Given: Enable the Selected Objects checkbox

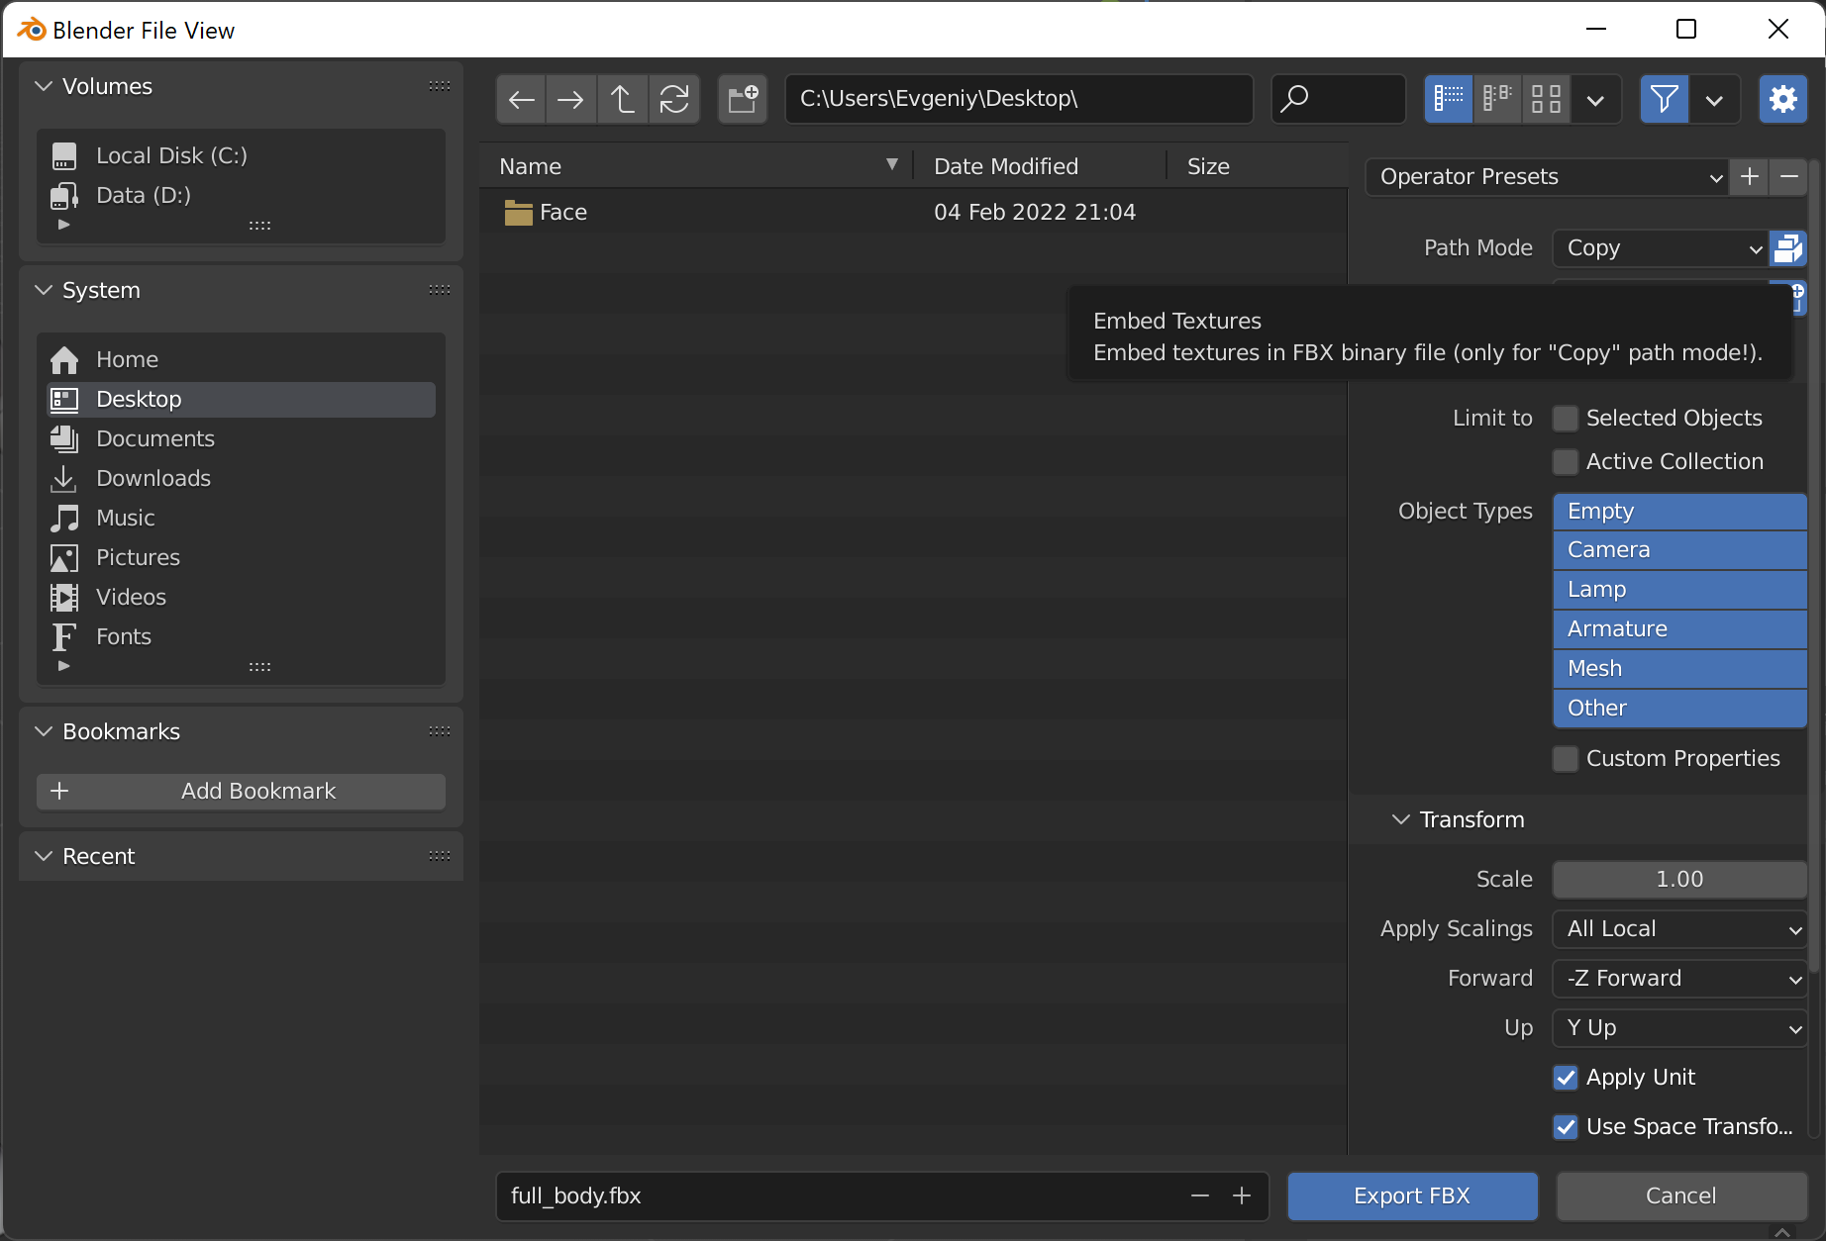Looking at the screenshot, I should pyautogui.click(x=1566, y=419).
